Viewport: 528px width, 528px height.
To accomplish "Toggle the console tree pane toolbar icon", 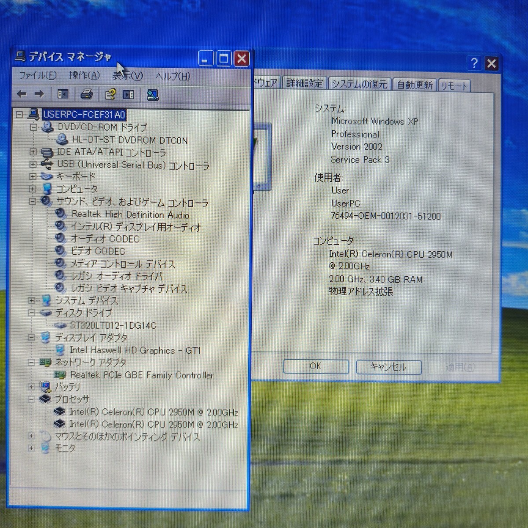I will (x=63, y=94).
